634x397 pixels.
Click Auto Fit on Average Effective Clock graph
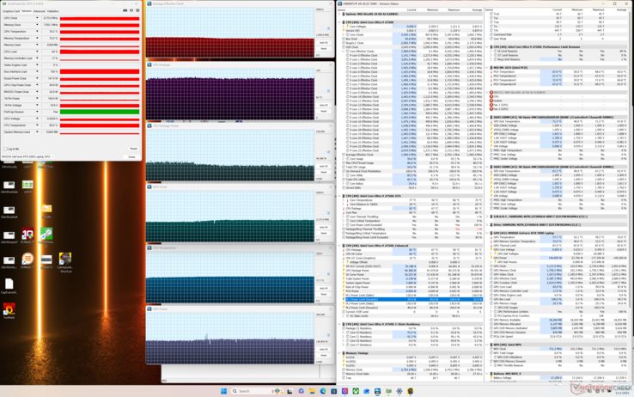click(x=324, y=42)
